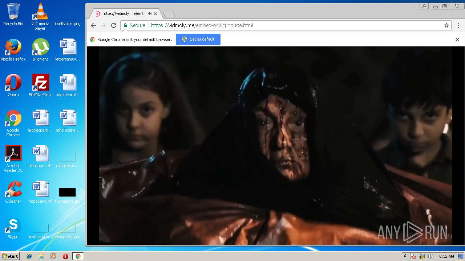The image size is (465, 261).
Task: Open the volume control in system tray
Action: click(x=430, y=256)
